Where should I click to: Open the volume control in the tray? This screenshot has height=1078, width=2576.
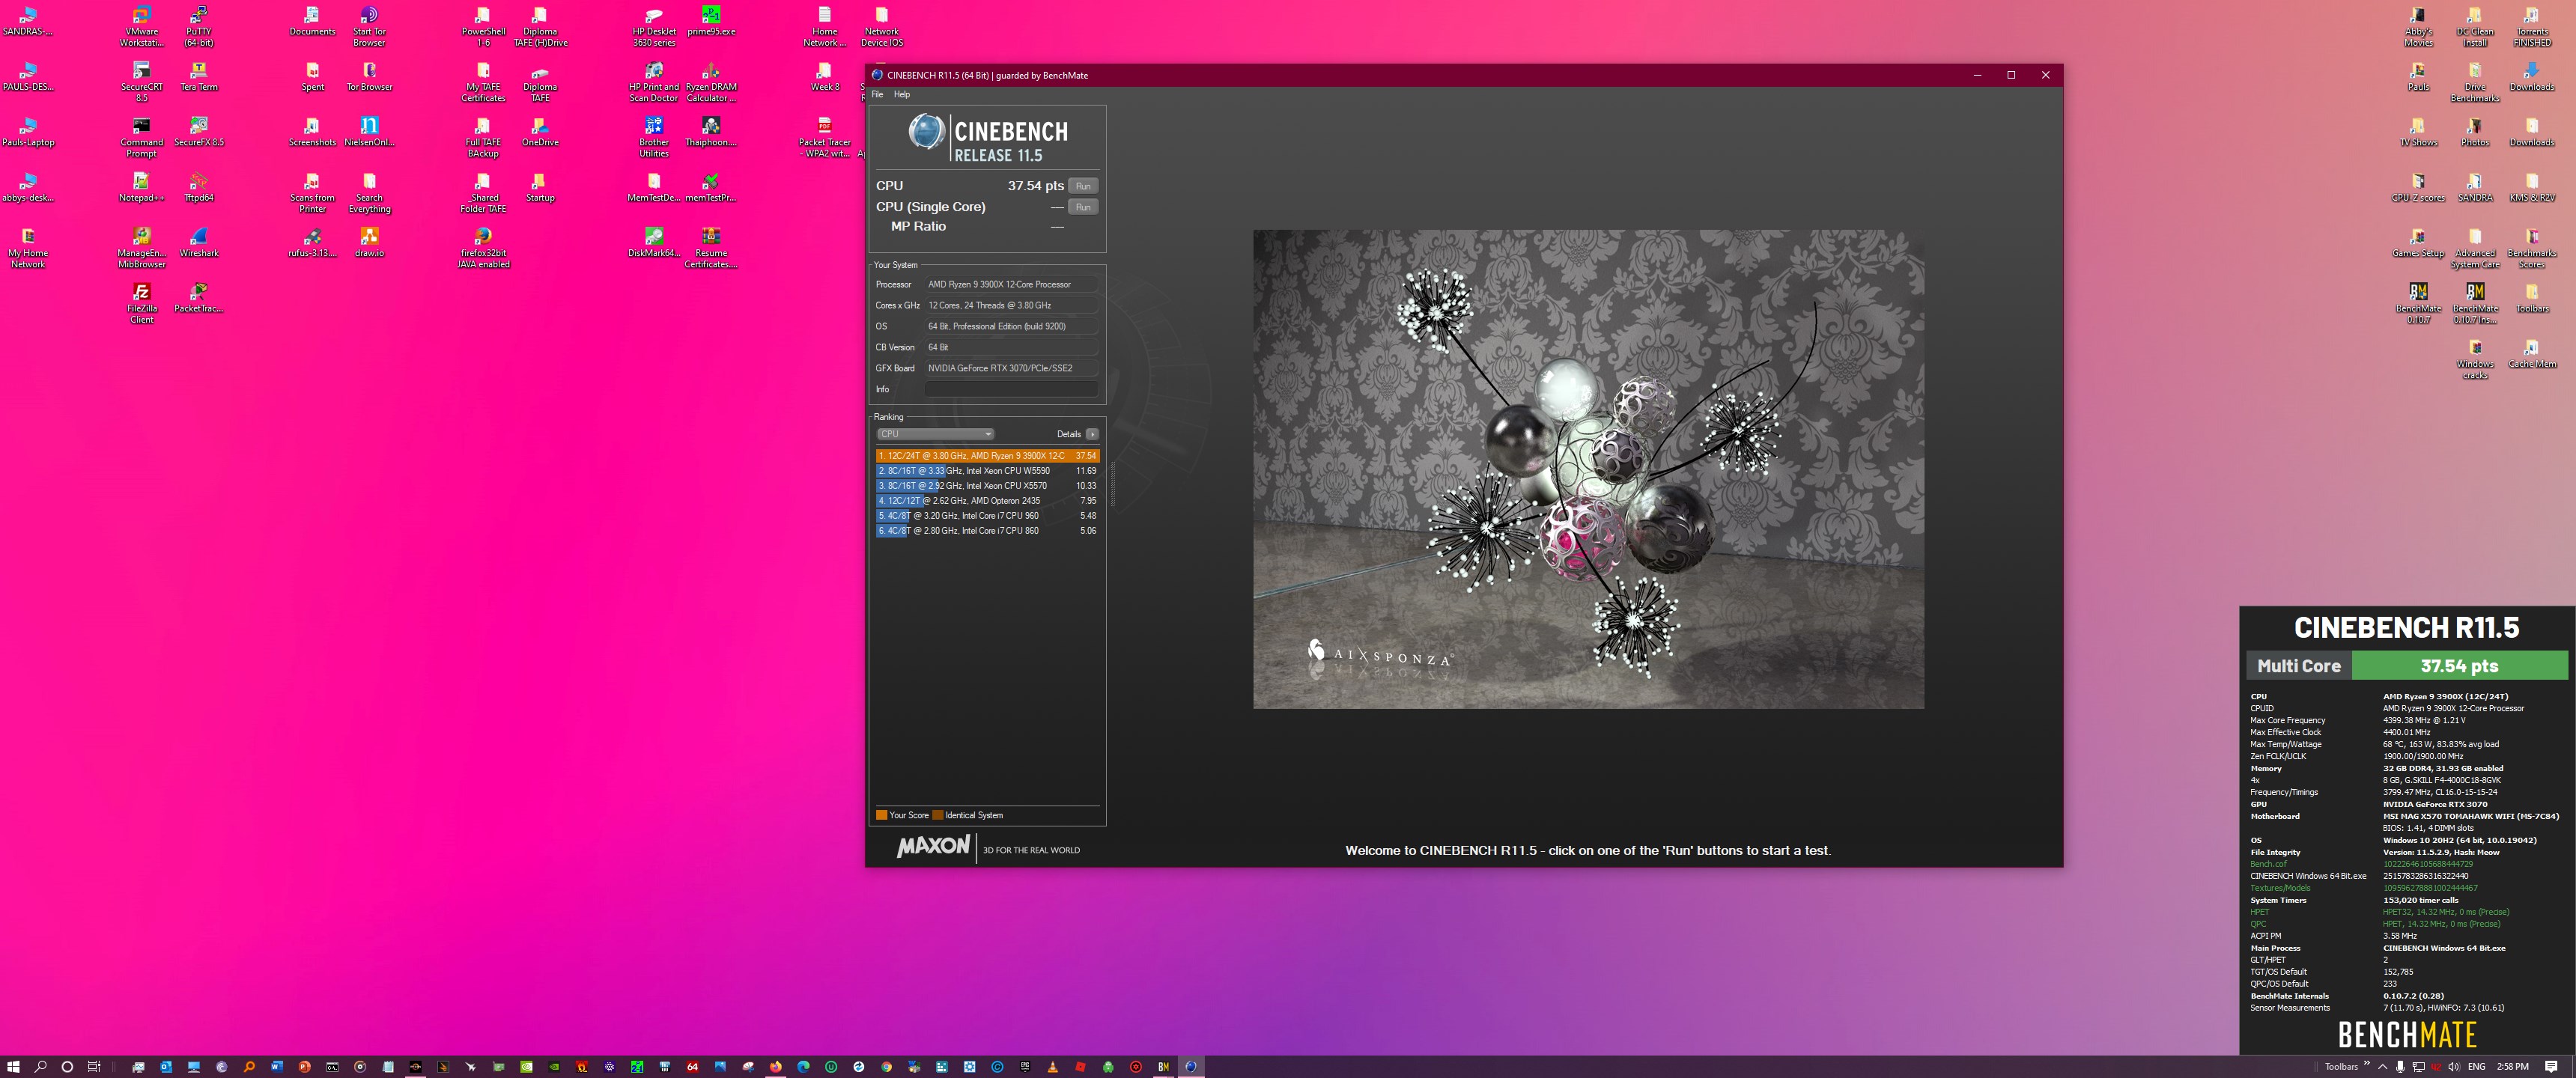[2453, 1067]
